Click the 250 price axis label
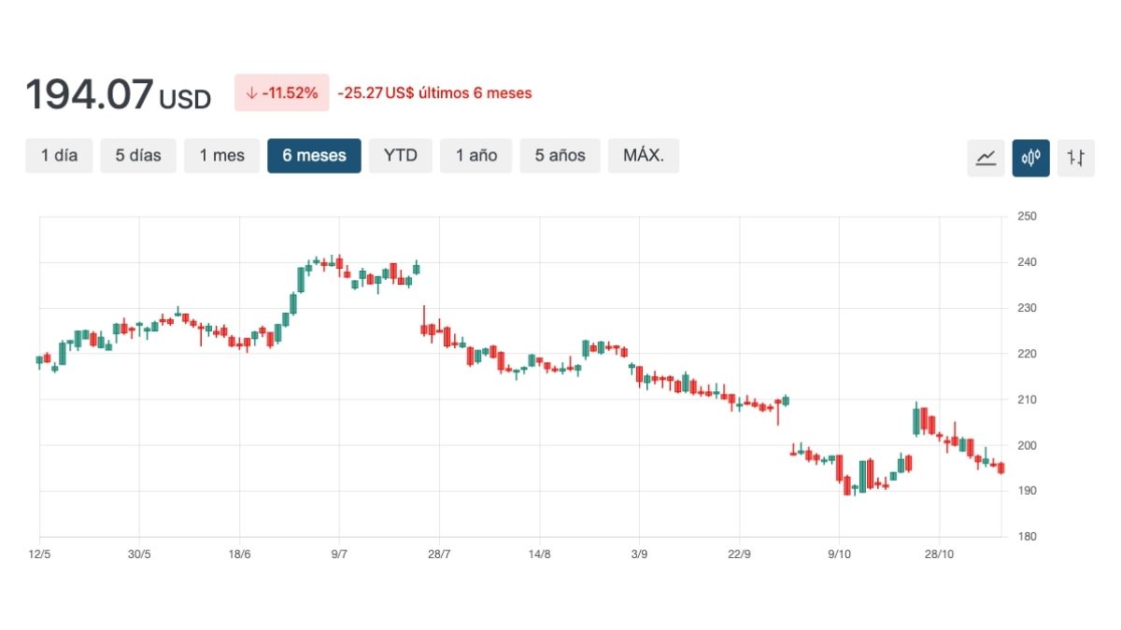This screenshot has width=1121, height=630. [x=1028, y=217]
